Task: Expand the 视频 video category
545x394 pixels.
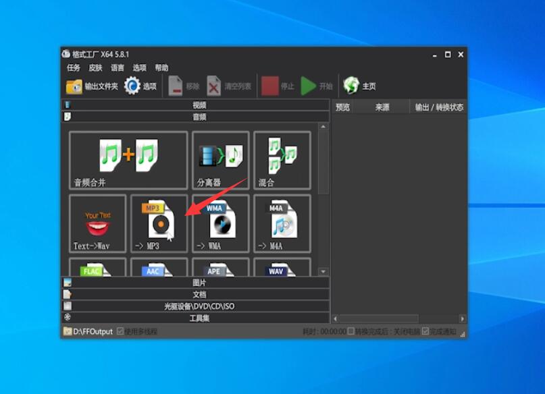Action: click(196, 105)
